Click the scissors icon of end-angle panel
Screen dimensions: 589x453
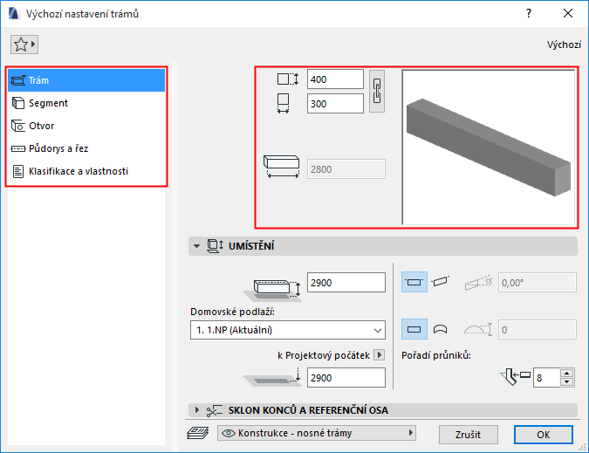(x=214, y=410)
